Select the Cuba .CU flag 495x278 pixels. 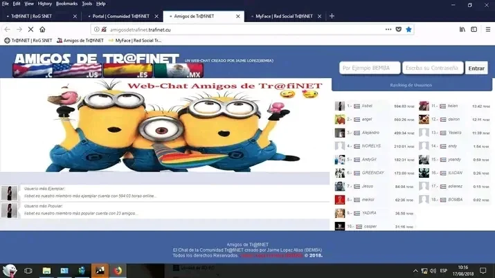pos(33,71)
